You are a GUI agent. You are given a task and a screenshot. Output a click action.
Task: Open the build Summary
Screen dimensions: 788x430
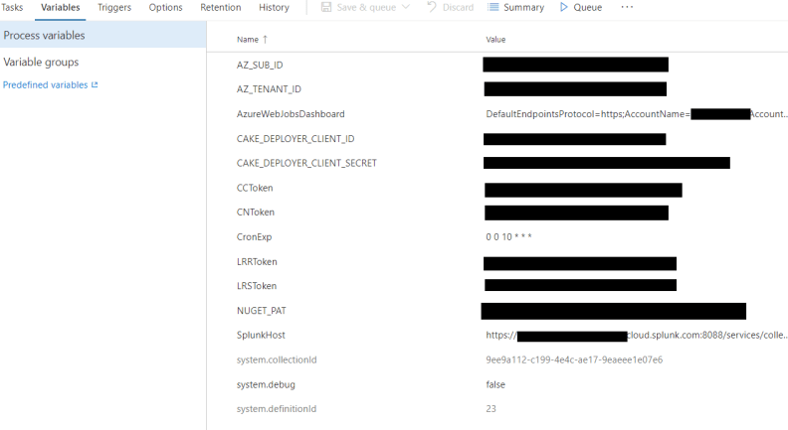pos(523,8)
